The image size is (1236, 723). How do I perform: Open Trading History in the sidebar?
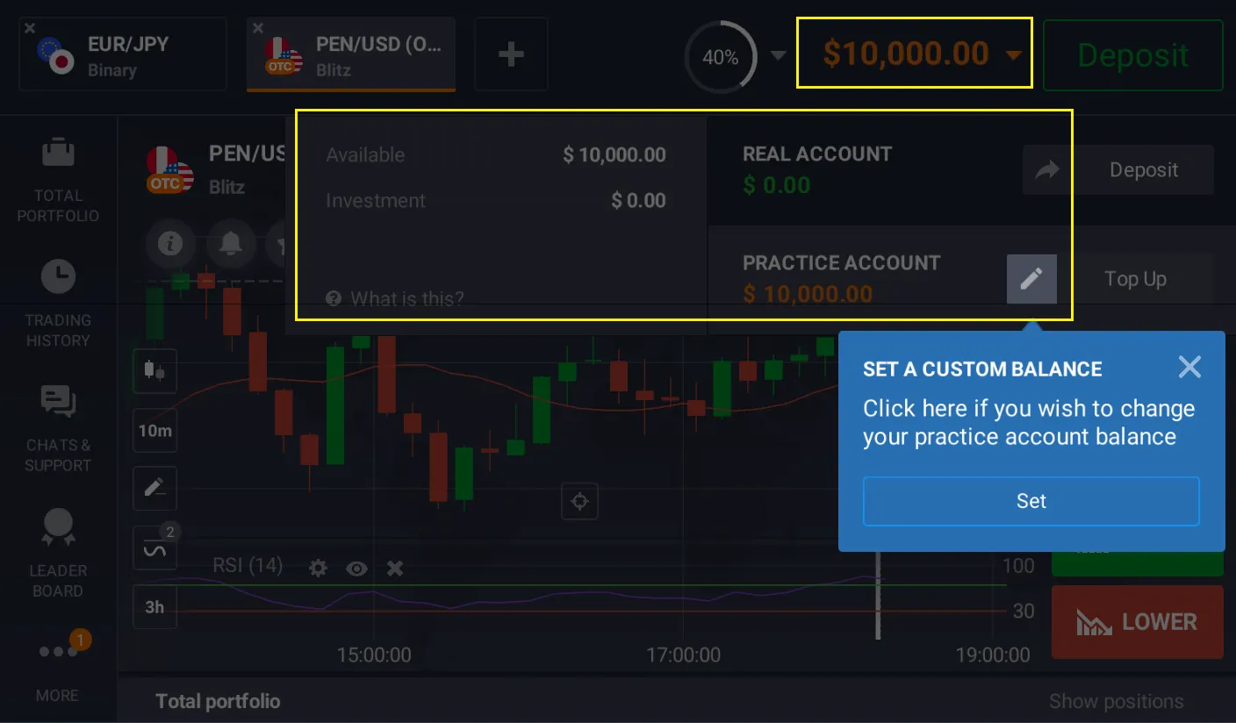tap(58, 304)
